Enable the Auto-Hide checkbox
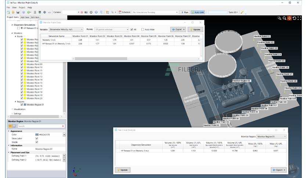The width and height of the screenshot is (307, 178). pyautogui.click(x=142, y=29)
